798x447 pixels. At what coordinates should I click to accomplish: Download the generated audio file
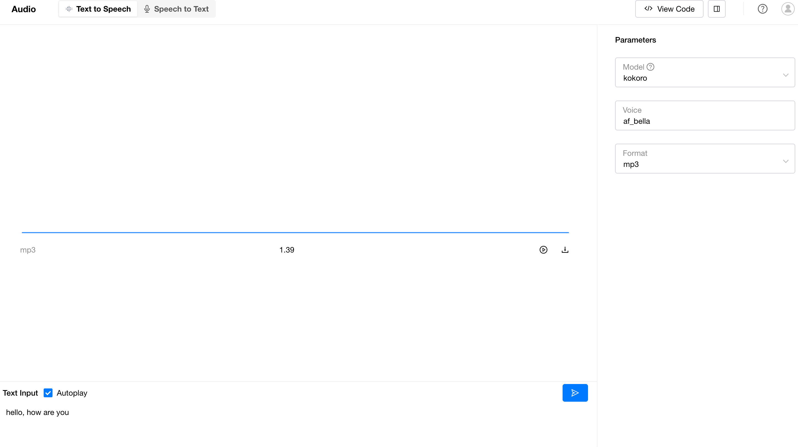pos(565,250)
